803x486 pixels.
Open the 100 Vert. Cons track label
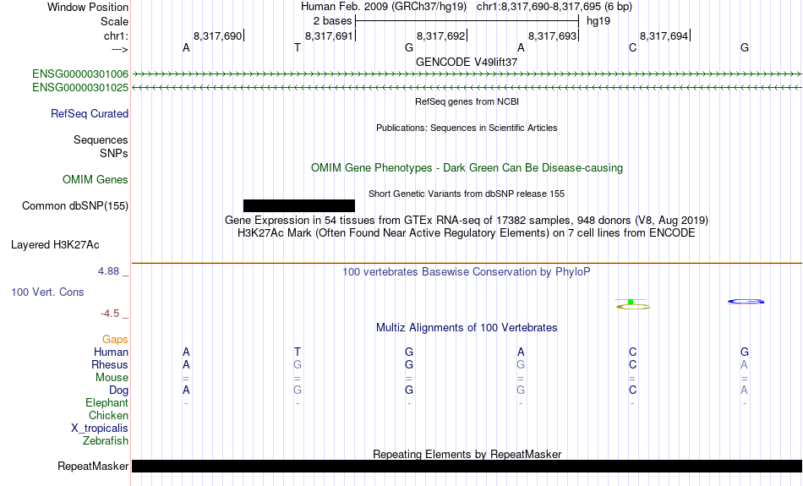point(47,292)
